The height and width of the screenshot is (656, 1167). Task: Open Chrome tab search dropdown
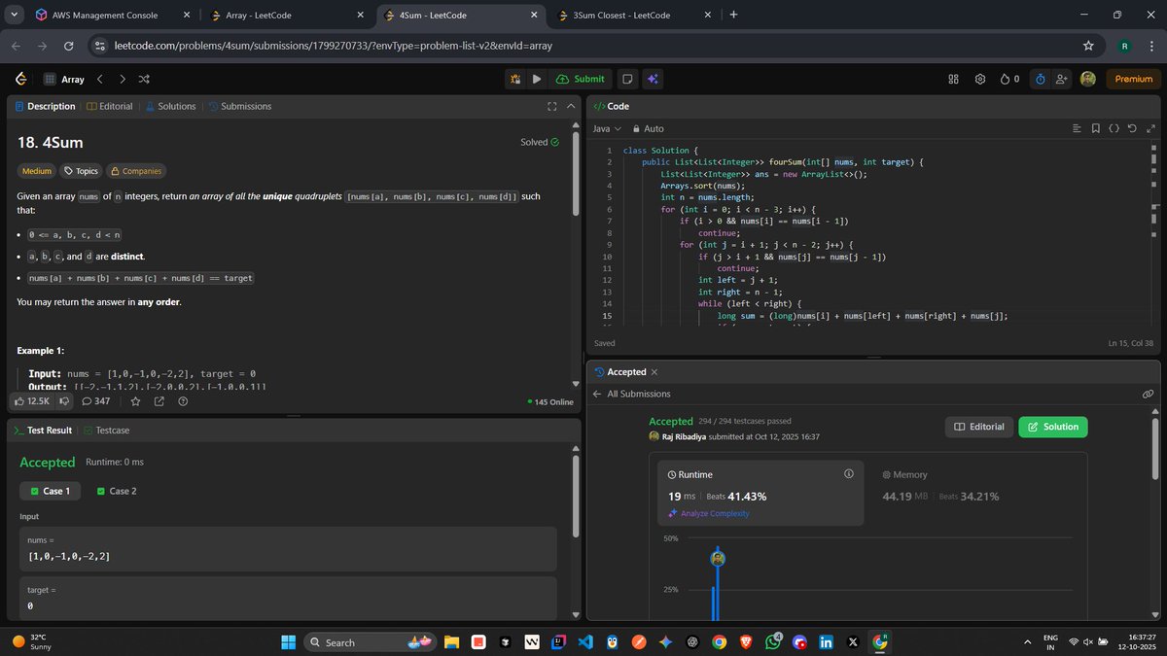pos(14,15)
